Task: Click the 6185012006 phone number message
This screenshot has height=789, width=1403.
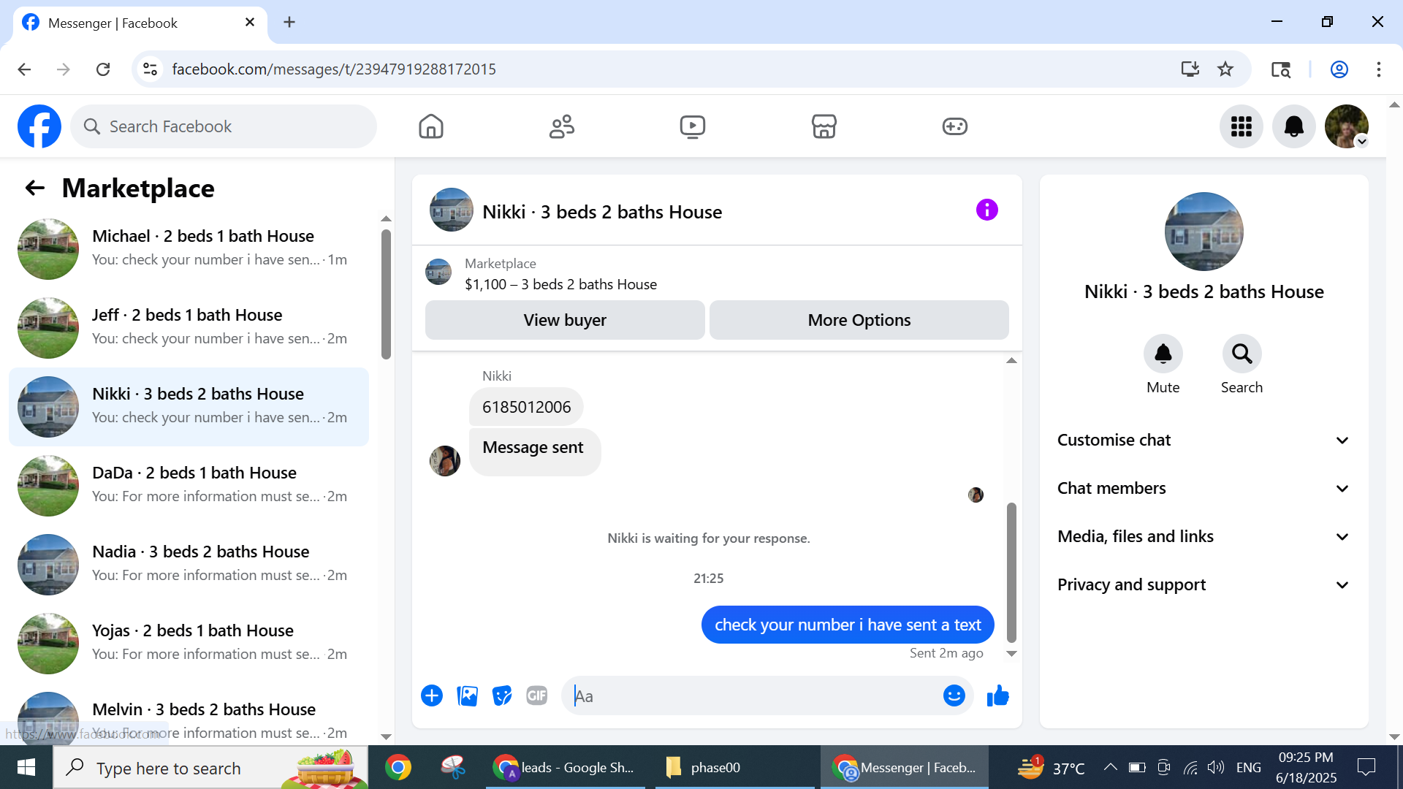Action: point(526,407)
